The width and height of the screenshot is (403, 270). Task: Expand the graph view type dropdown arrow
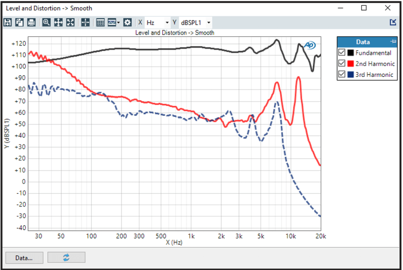click(x=119, y=23)
